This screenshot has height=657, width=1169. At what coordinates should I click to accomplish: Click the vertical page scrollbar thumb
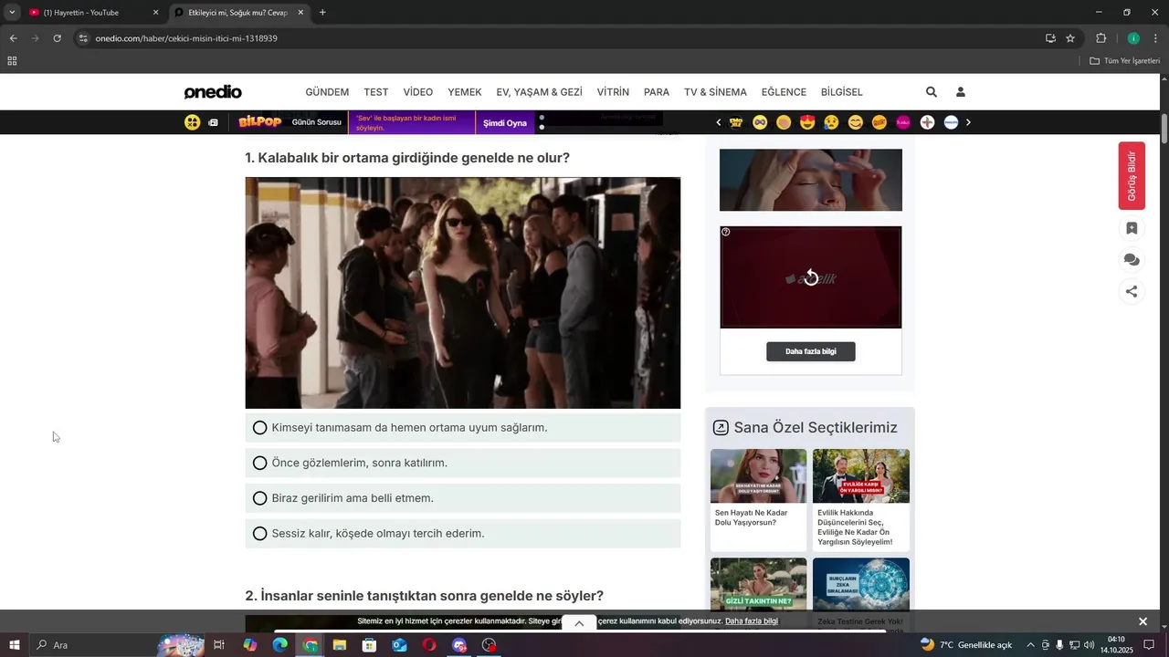click(x=1164, y=129)
